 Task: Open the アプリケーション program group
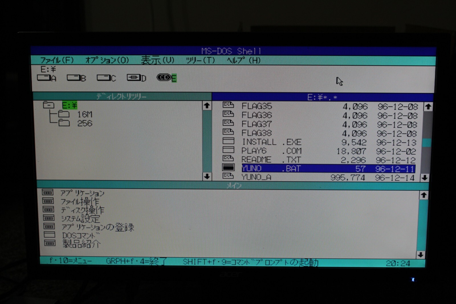click(x=82, y=193)
